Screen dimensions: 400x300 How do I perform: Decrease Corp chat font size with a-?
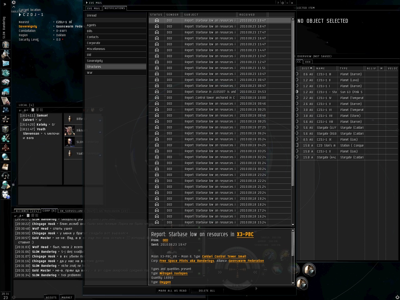tap(16, 216)
